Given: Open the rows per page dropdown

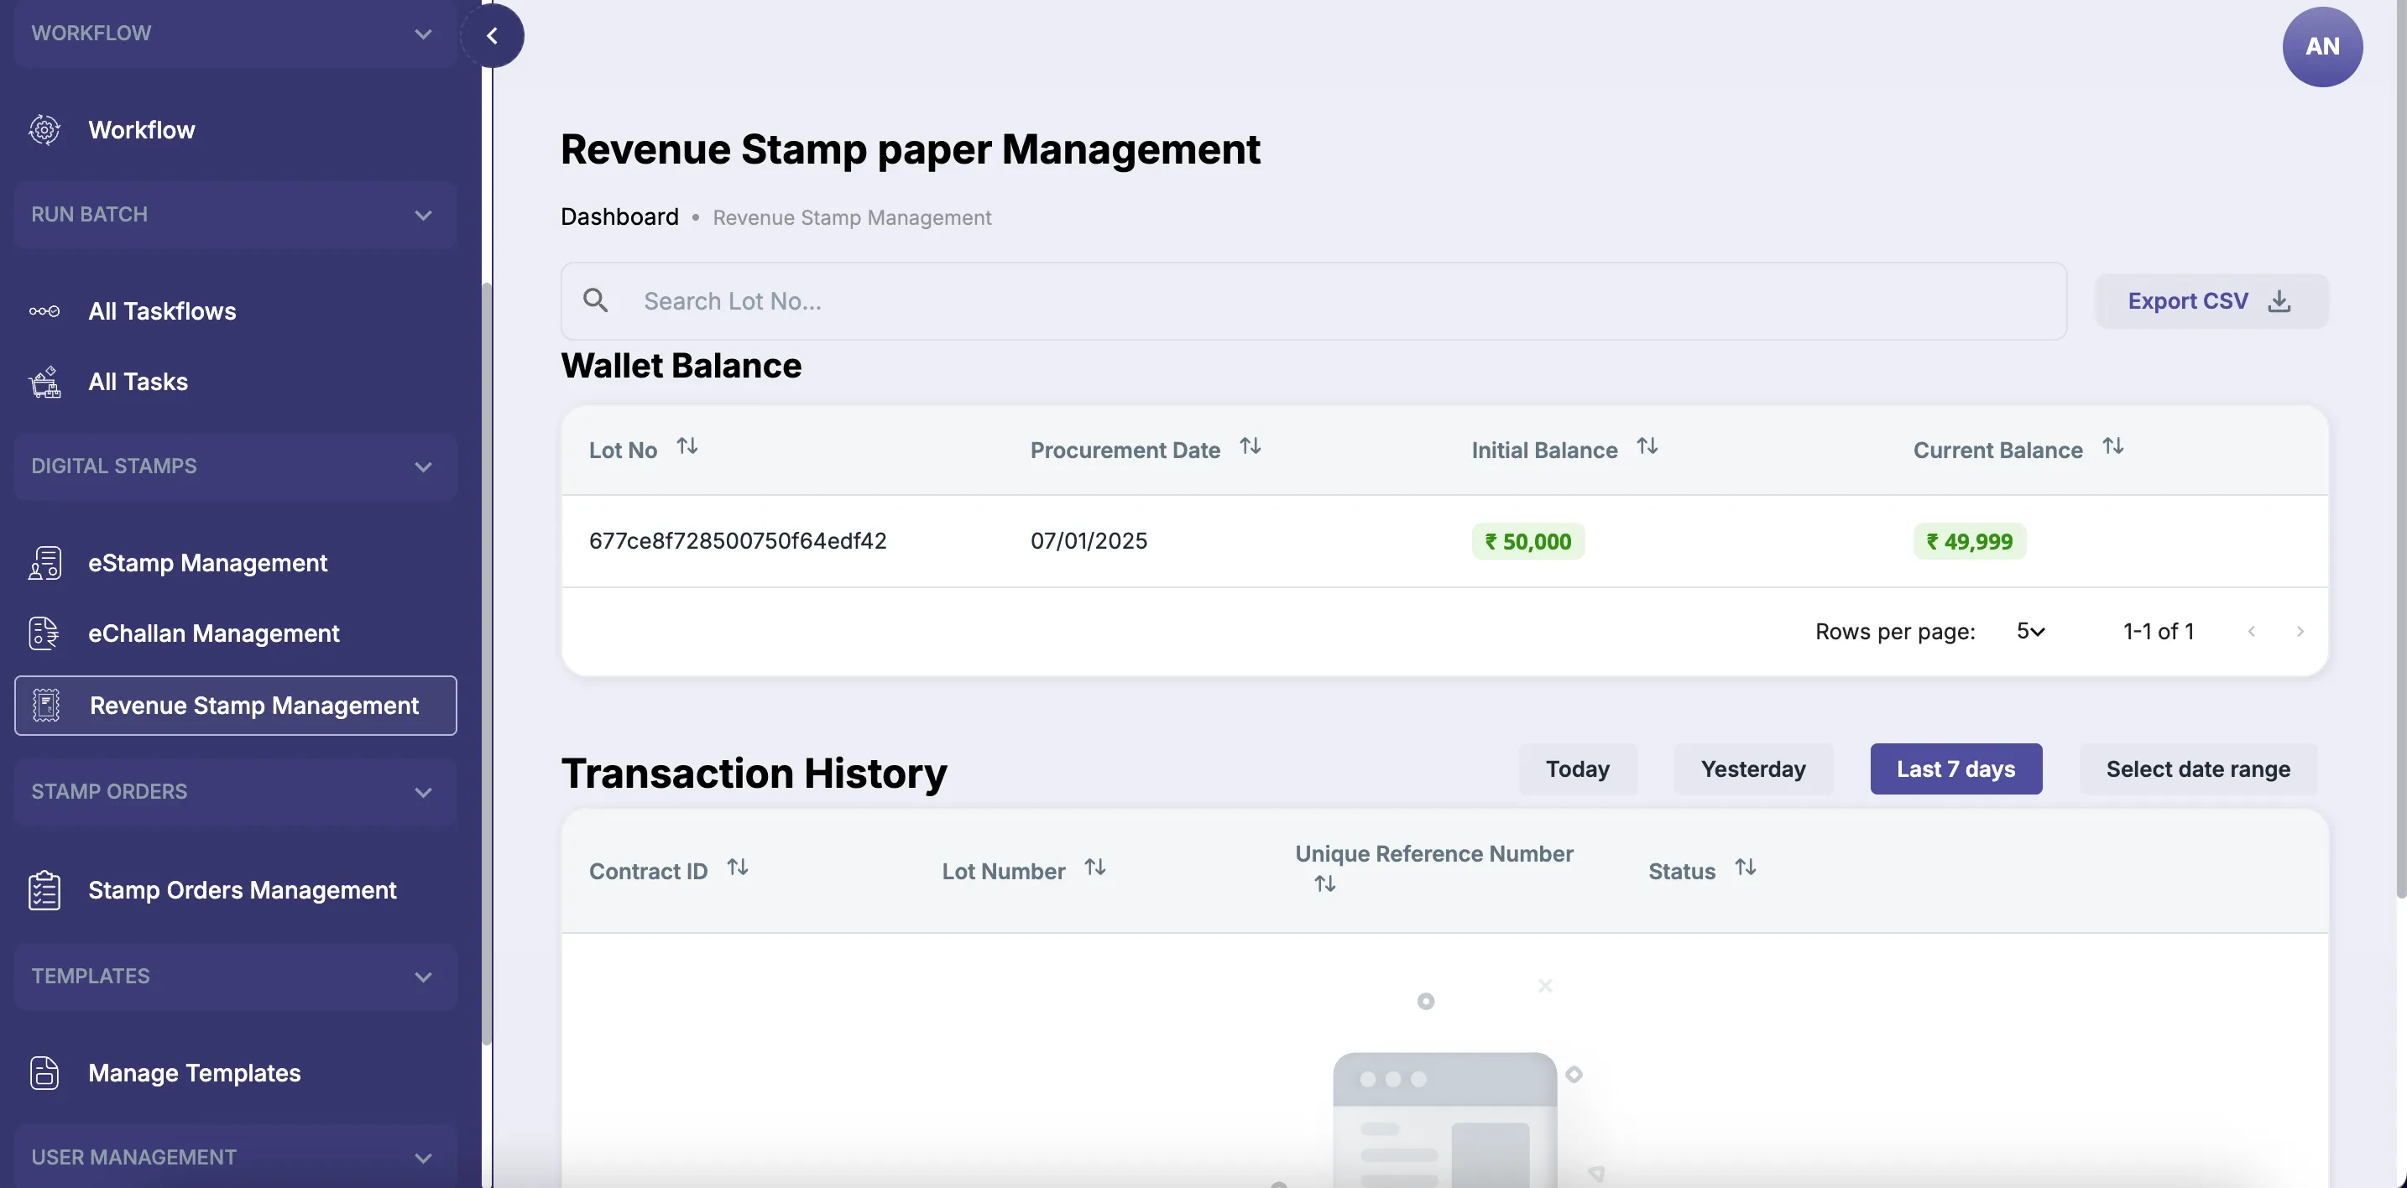Looking at the screenshot, I should [x=2030, y=633].
